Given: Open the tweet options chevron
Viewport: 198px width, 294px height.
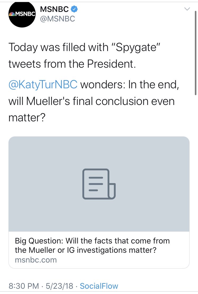Looking at the screenshot, I should click(187, 9).
